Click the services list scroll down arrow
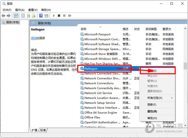Screen dimensions: 188x138 (185, 125)
